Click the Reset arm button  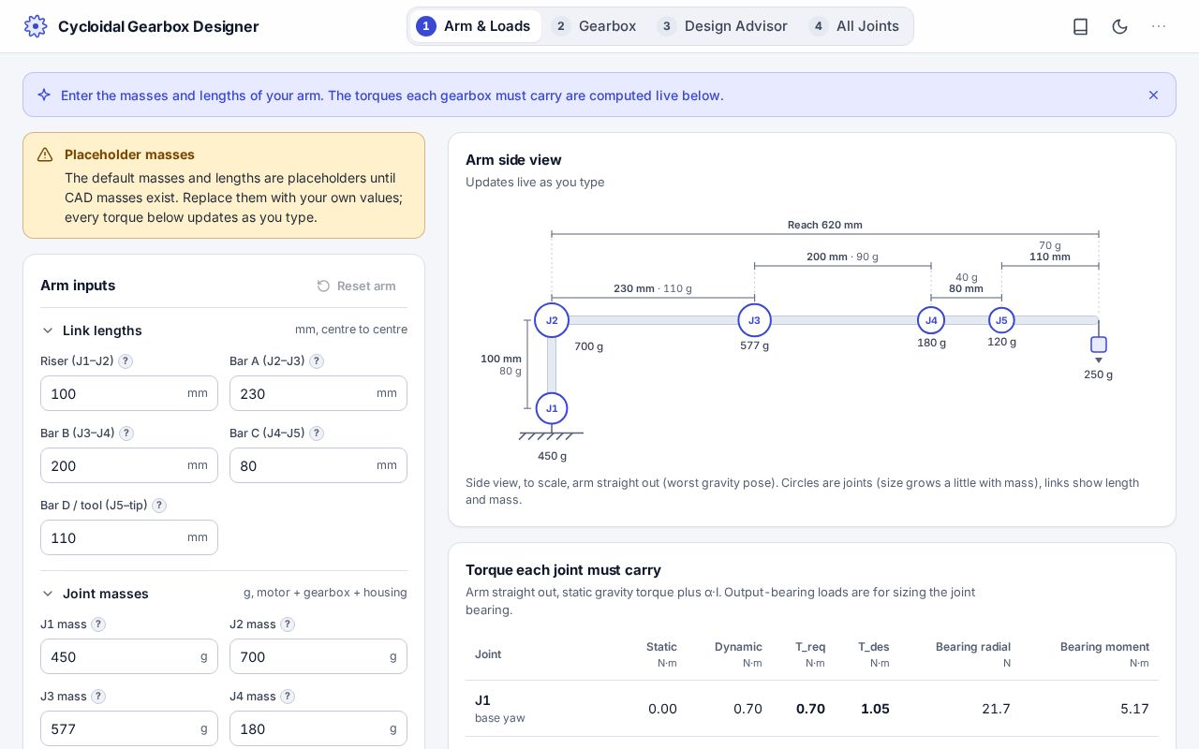[x=357, y=286]
